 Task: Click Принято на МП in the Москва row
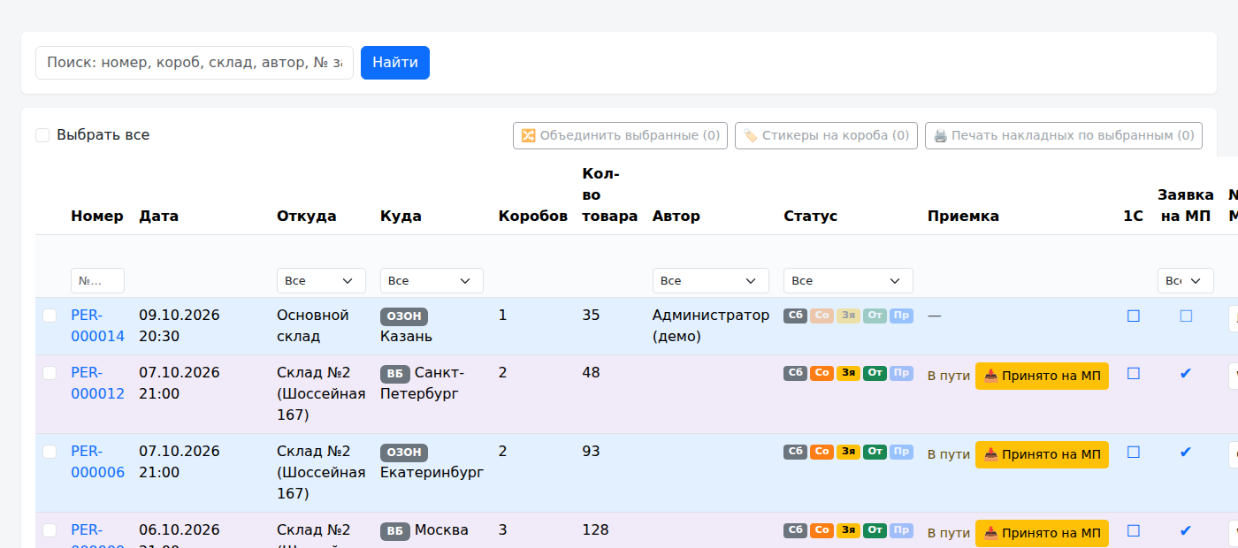[x=1042, y=534]
